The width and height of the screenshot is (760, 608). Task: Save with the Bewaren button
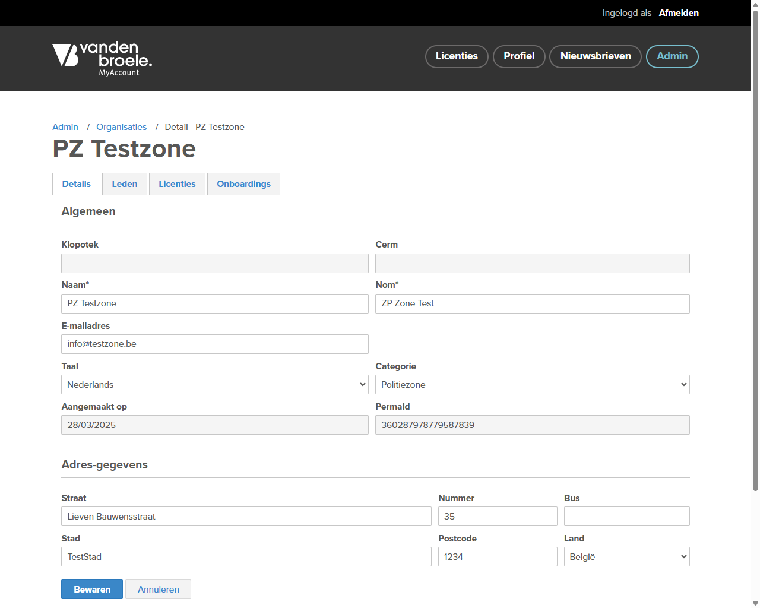pyautogui.click(x=92, y=589)
